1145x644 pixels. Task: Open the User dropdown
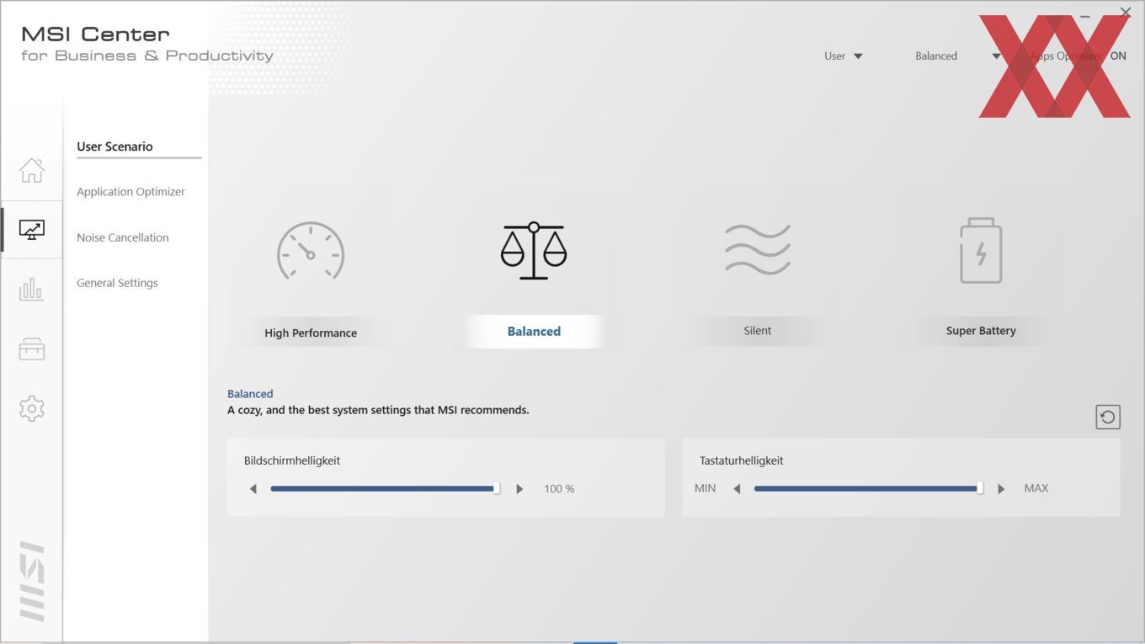tap(844, 56)
